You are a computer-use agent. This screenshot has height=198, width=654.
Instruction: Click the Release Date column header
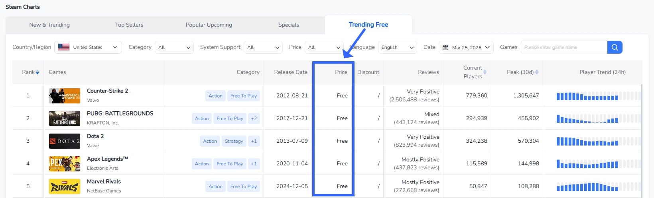tap(291, 72)
